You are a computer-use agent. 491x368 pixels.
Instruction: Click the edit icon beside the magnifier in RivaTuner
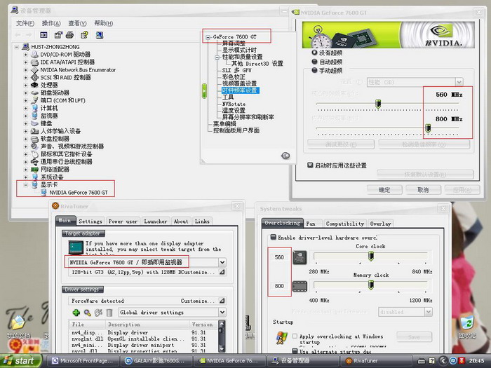tap(98, 313)
